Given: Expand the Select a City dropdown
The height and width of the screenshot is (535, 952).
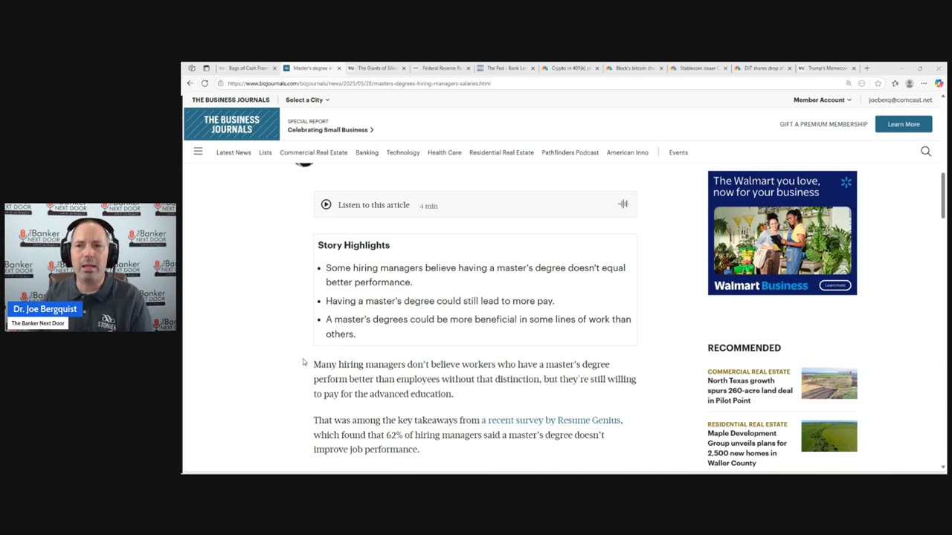Looking at the screenshot, I should 307,100.
